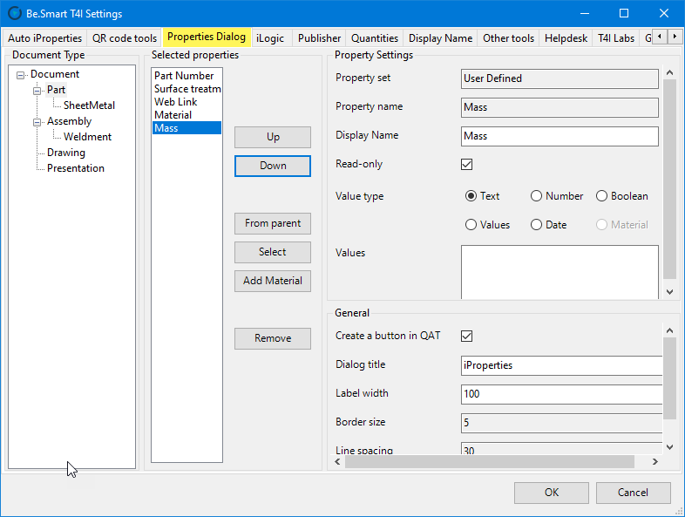Screen dimensions: 685x517
Task: Choose the Date value type option
Action: 537,225
